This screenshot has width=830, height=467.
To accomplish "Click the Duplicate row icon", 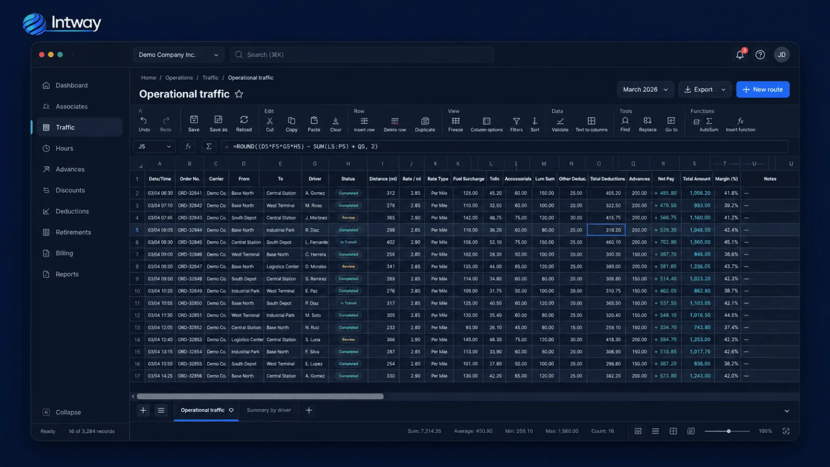I will 425,121.
